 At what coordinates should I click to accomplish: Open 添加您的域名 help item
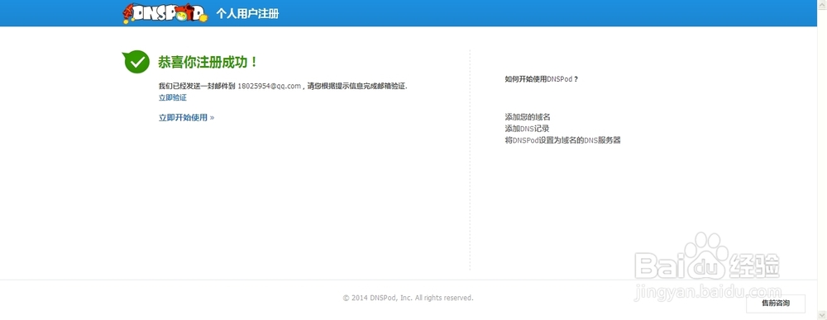[x=528, y=117]
